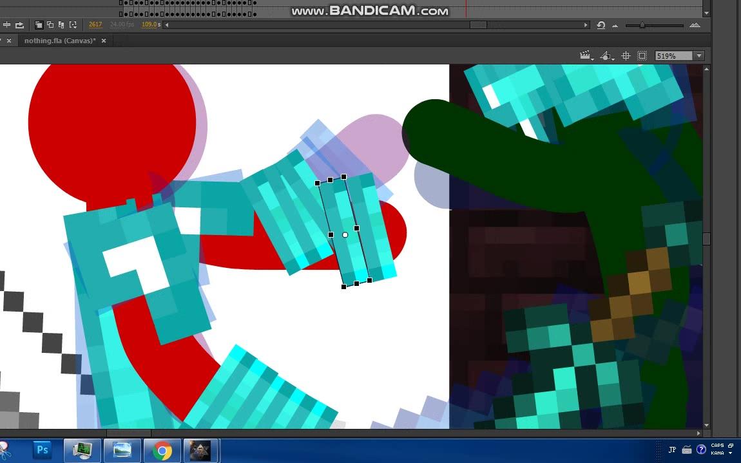Open the Edit Scene clapperboard dropdown
This screenshot has width=741, height=463.
(x=586, y=56)
